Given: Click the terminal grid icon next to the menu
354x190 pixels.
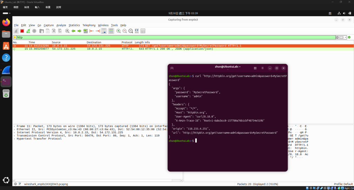Looking at the screenshot, I should click(255, 68).
